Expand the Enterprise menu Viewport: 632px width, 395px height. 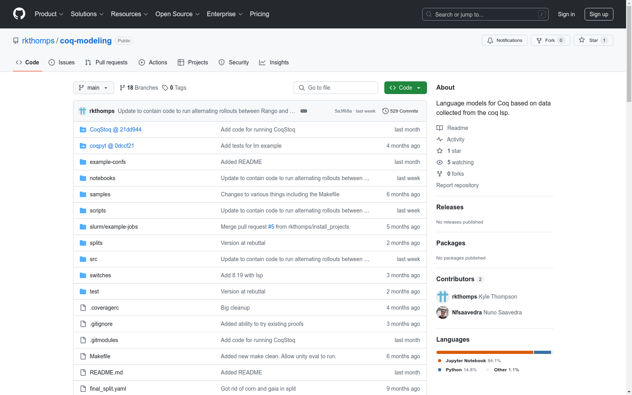click(225, 14)
